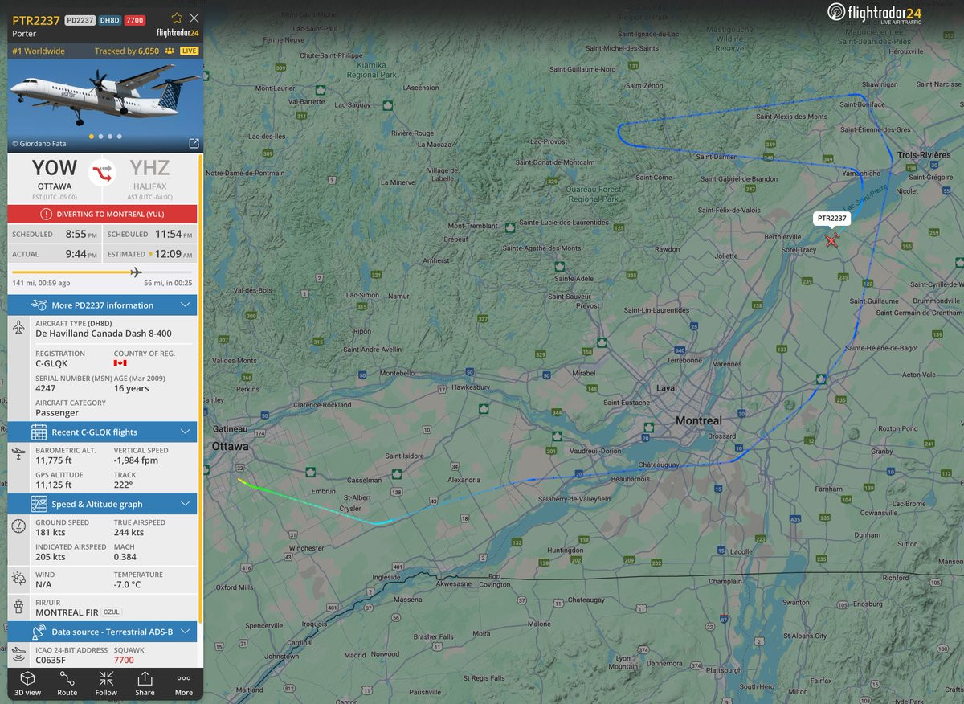964x704 pixels.
Task: Click the squawk 7700 value
Action: [x=124, y=661]
